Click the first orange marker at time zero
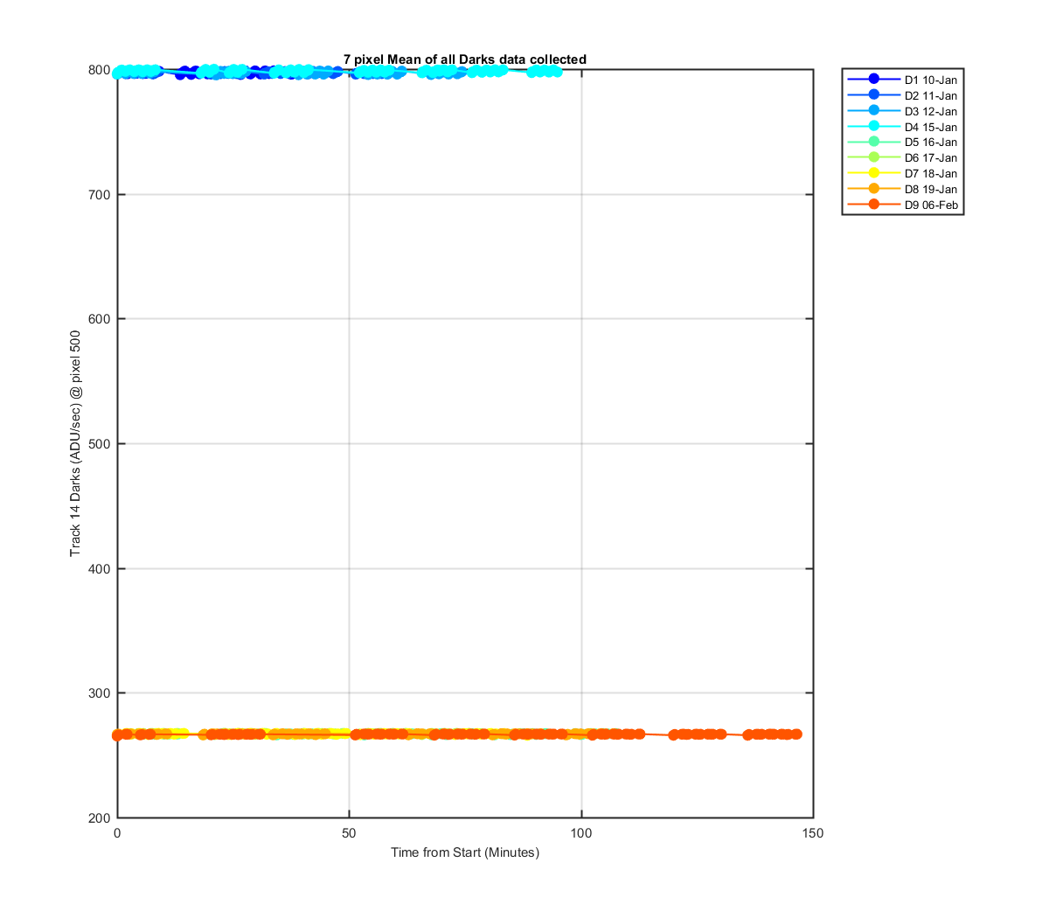Image resolution: width=1049 pixels, height=918 pixels. point(117,735)
